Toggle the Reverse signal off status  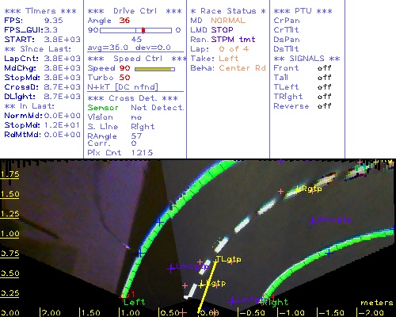pyautogui.click(x=324, y=106)
